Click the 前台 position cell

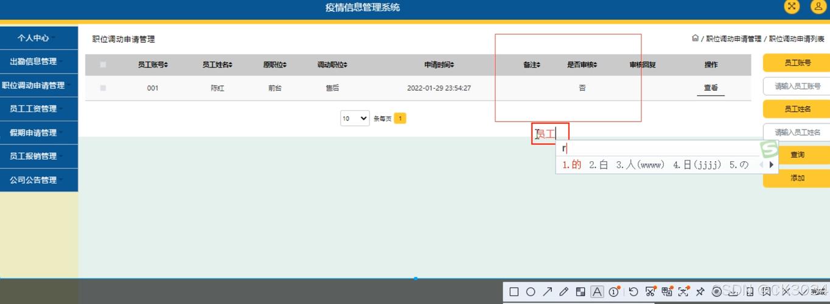click(x=275, y=88)
